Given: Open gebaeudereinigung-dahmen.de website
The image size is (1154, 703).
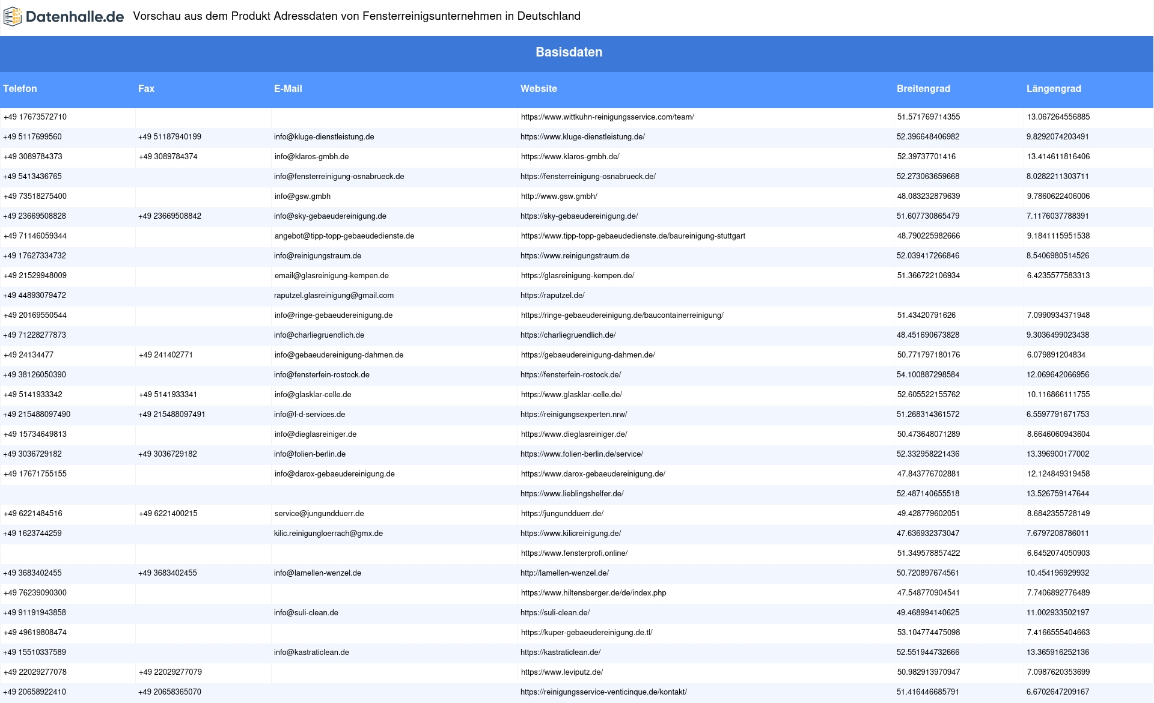Looking at the screenshot, I should 588,355.
